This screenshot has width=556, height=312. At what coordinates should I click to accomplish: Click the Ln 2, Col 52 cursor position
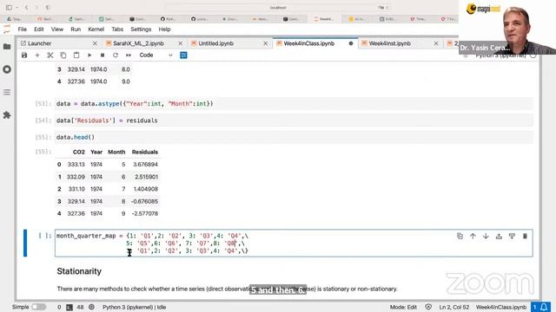point(453,308)
